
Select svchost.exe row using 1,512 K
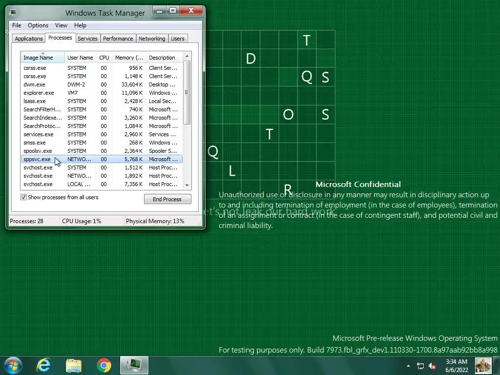point(102,167)
